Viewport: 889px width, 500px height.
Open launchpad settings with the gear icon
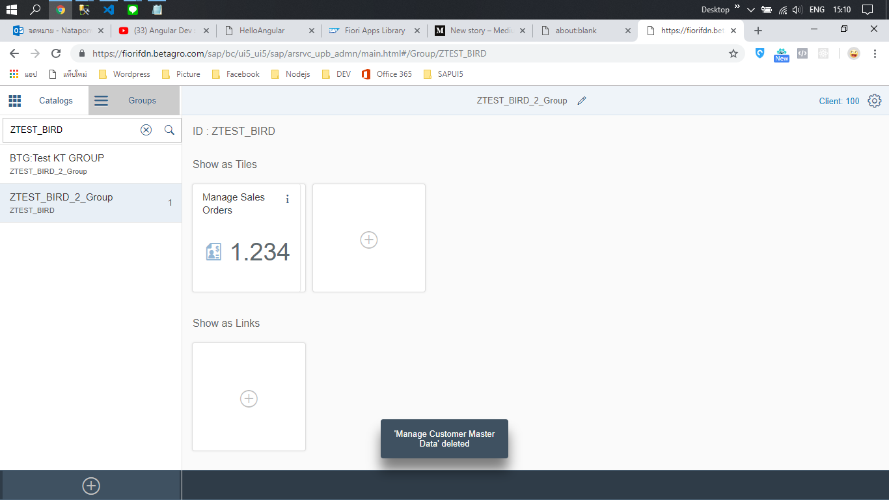pyautogui.click(x=874, y=100)
